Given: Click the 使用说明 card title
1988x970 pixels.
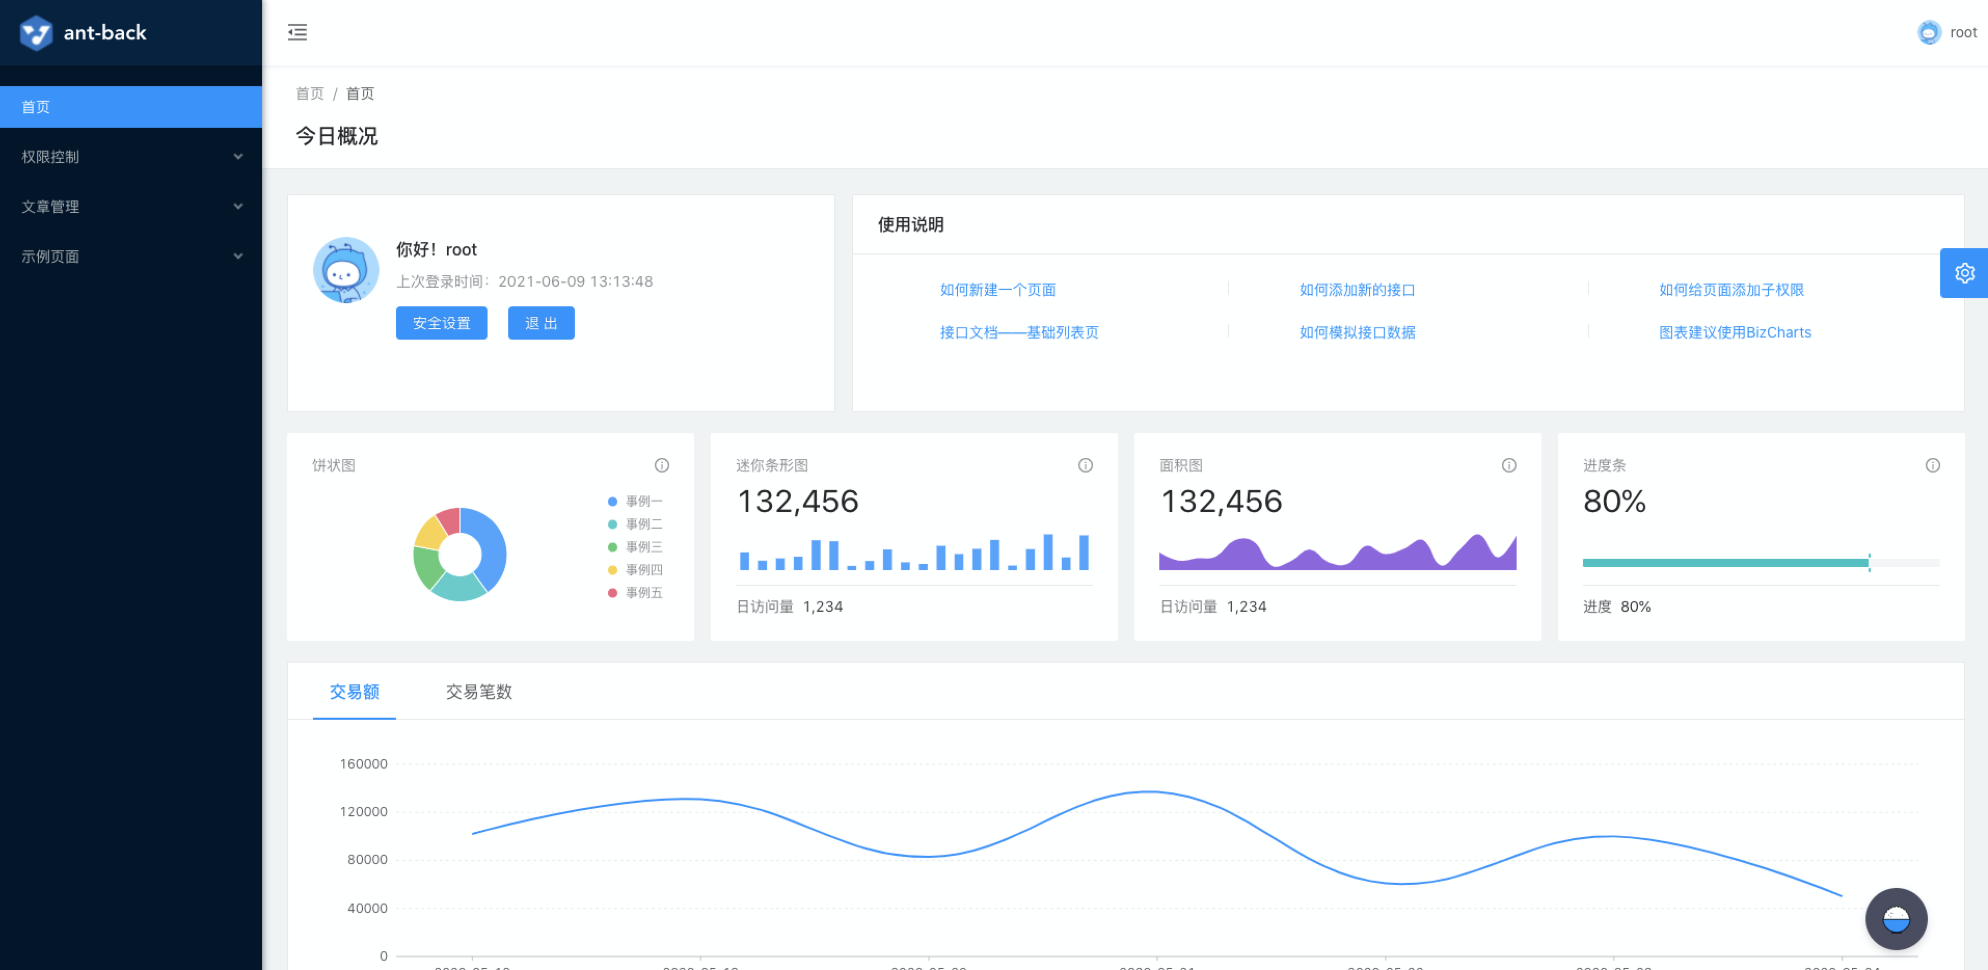Looking at the screenshot, I should tap(911, 224).
